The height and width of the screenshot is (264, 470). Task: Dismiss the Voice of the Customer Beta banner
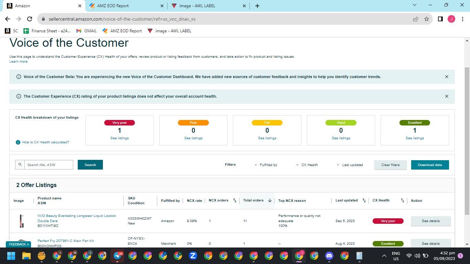click(447, 77)
